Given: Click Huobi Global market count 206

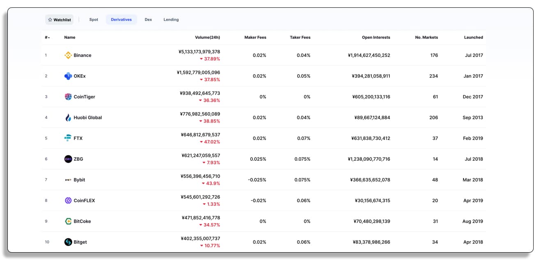Looking at the screenshot, I should point(433,118).
